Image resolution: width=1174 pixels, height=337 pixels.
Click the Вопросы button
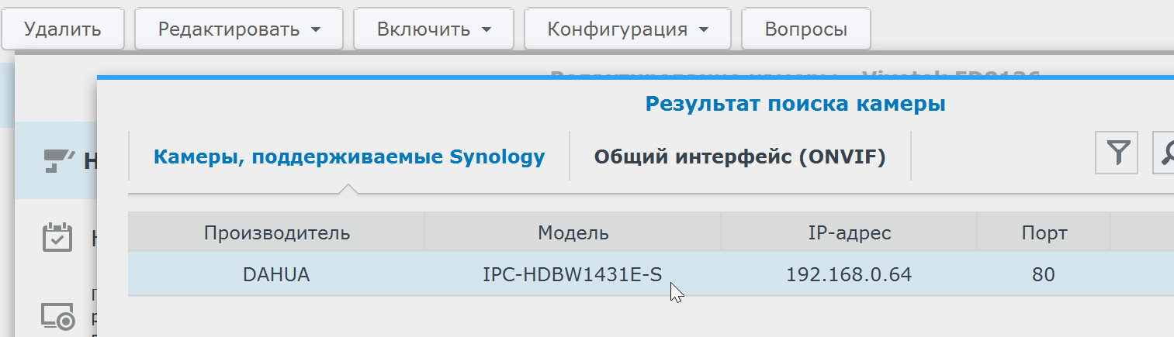tap(805, 29)
